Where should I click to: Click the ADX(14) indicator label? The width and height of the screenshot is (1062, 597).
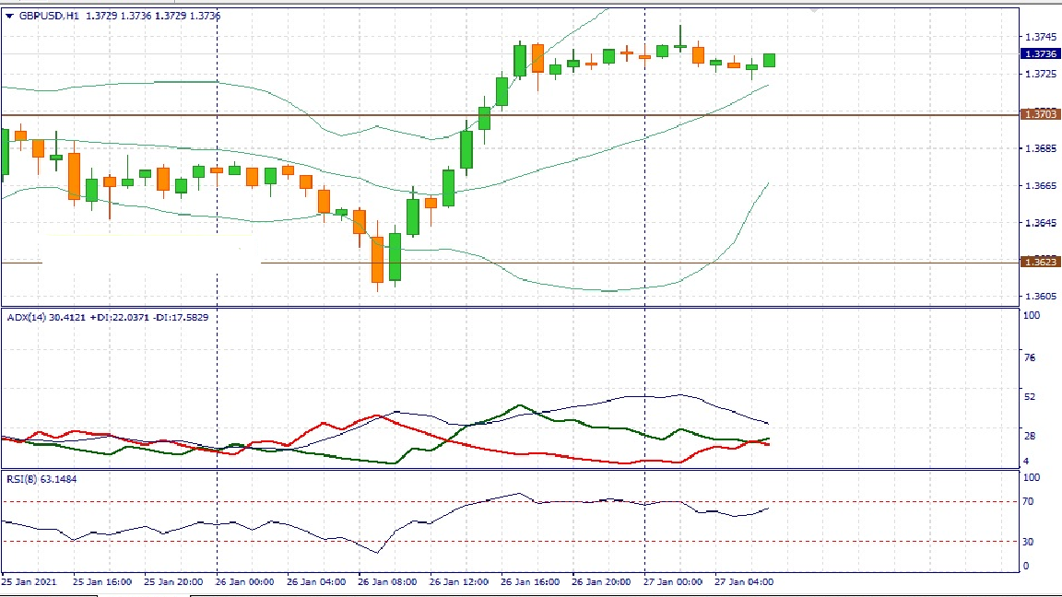point(26,318)
